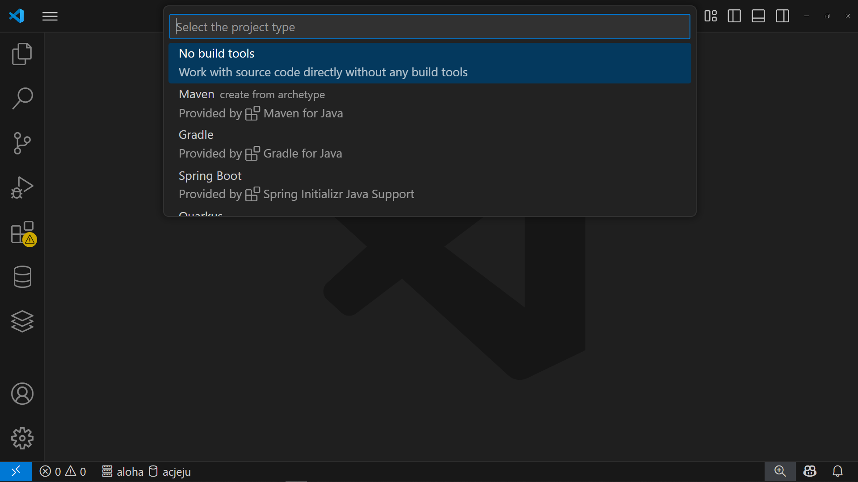The width and height of the screenshot is (858, 482).
Task: Toggle Primary Side Bar visibility
Action: coord(734,16)
